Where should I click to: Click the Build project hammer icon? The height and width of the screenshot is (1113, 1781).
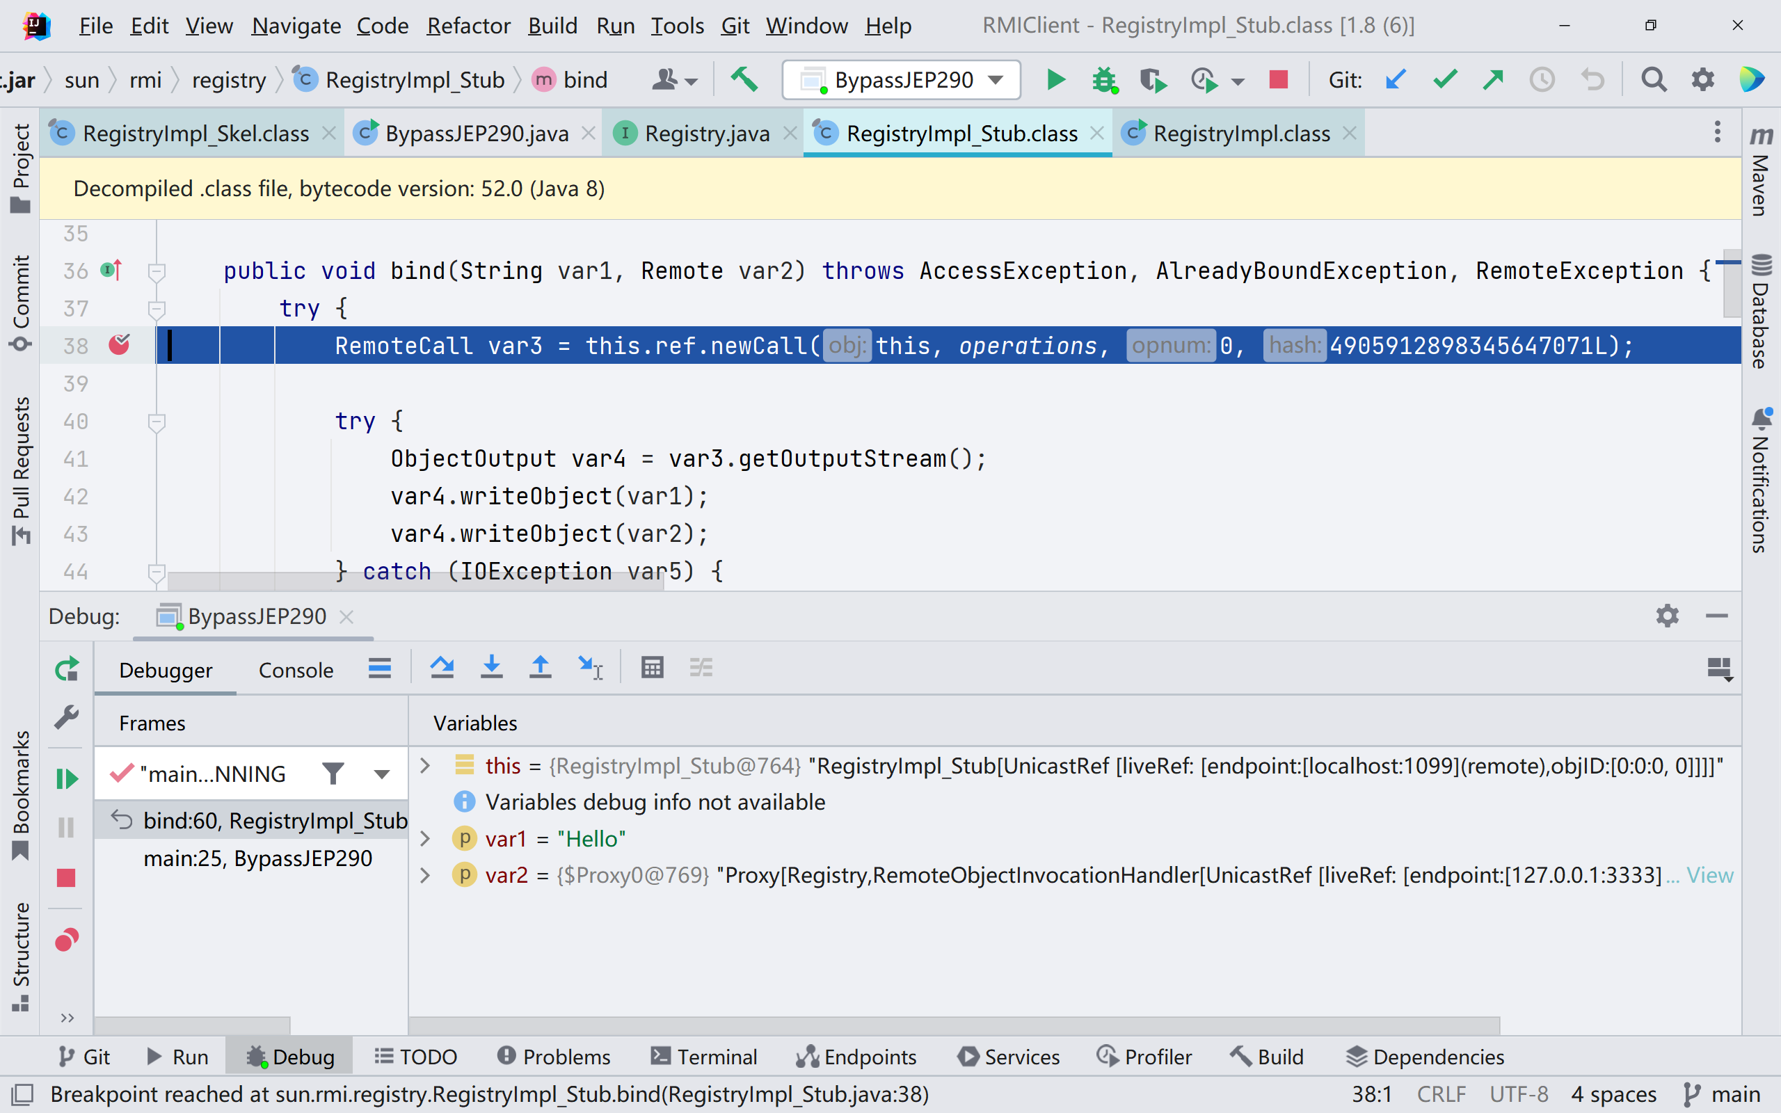point(744,79)
